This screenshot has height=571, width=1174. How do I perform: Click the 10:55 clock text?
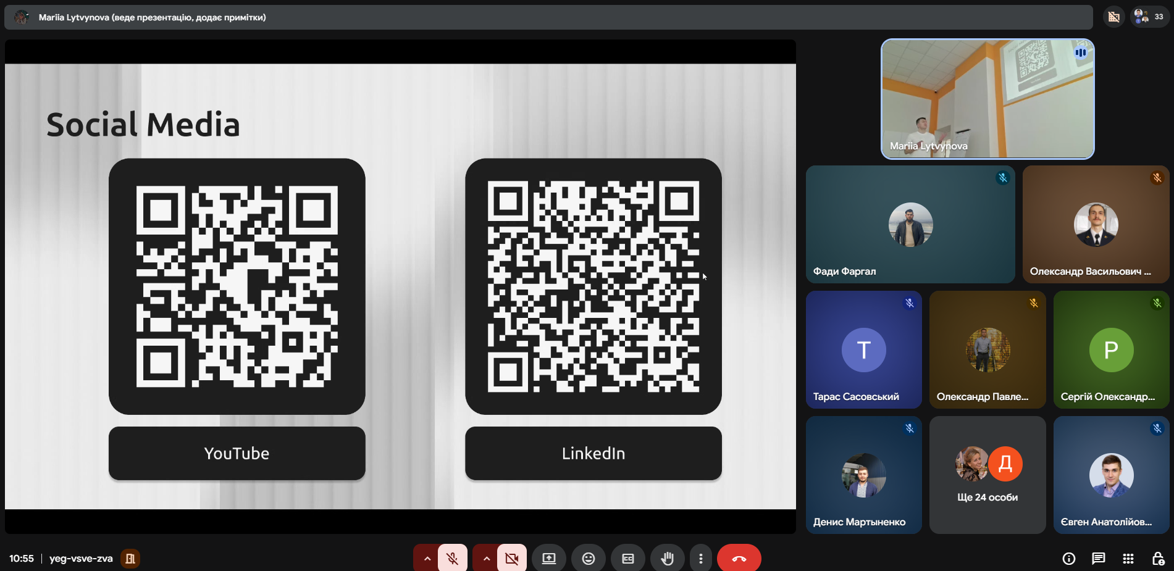point(22,559)
